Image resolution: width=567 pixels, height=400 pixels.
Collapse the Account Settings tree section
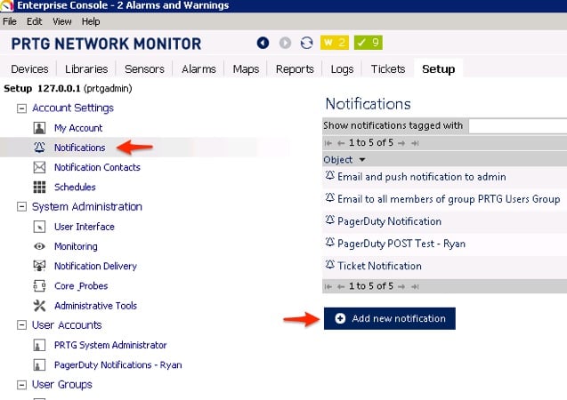[22, 108]
